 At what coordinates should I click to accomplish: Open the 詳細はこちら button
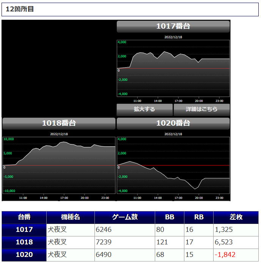pyautogui.click(x=202, y=110)
